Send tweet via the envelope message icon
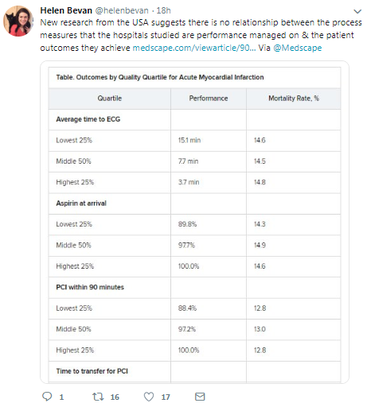Viewport: 367px width, 403px height. (200, 397)
